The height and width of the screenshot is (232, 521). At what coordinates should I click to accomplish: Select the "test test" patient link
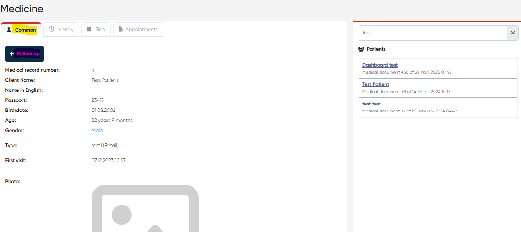point(371,104)
